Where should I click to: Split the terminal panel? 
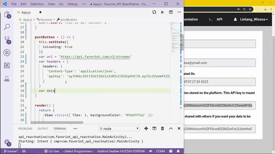pyautogui.click(x=154, y=128)
